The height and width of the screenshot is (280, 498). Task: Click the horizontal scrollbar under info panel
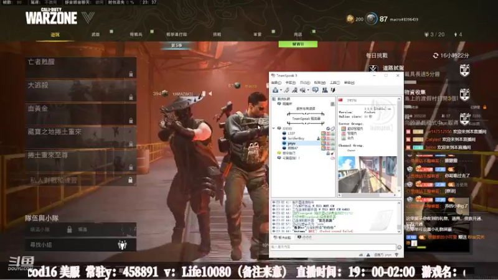(367, 195)
